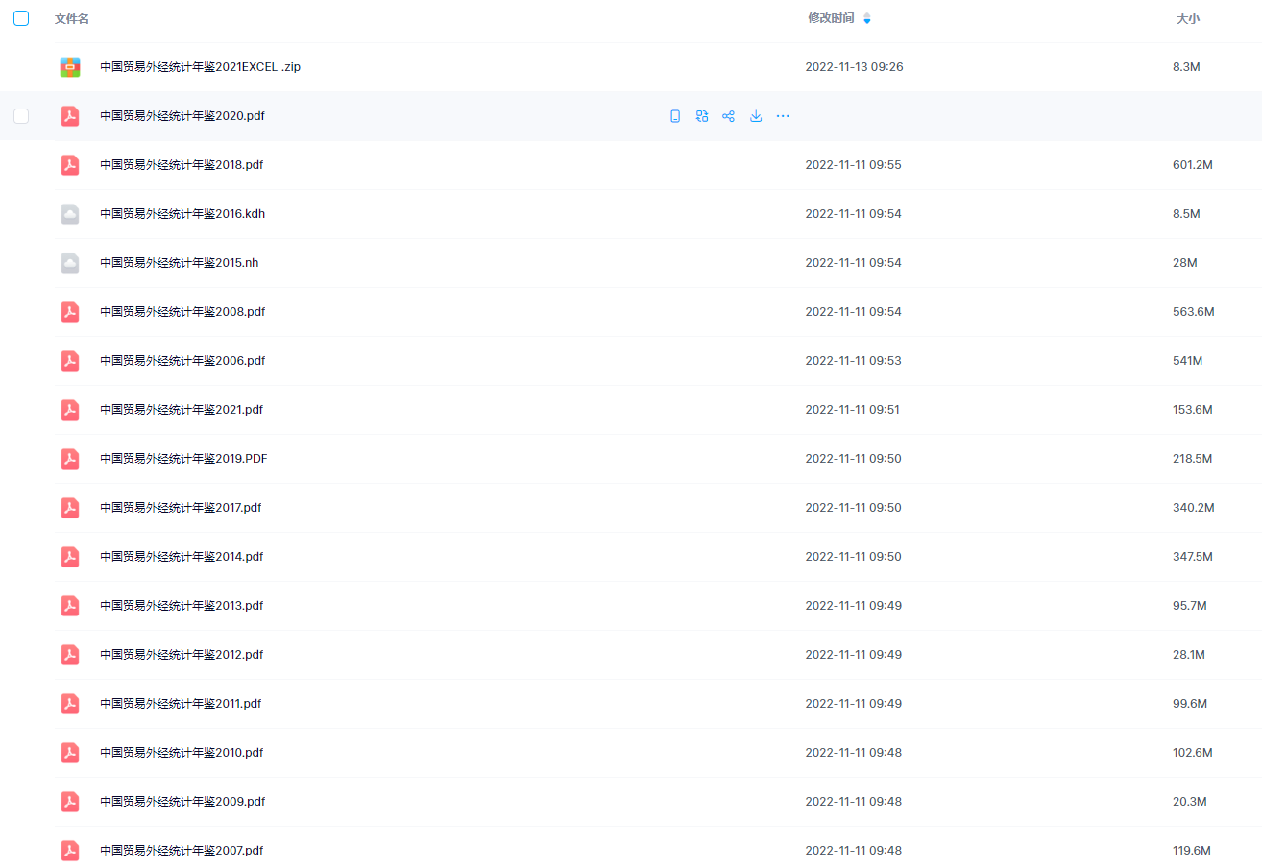
Task: Click the PDF icon of 中国贸易外经统计年鉴2006.pdf
Action: click(70, 361)
